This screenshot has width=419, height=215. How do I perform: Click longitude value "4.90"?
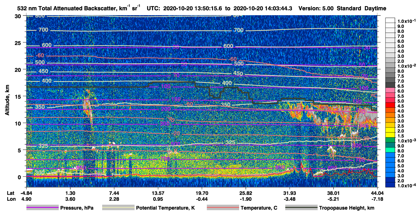[x=26, y=199]
